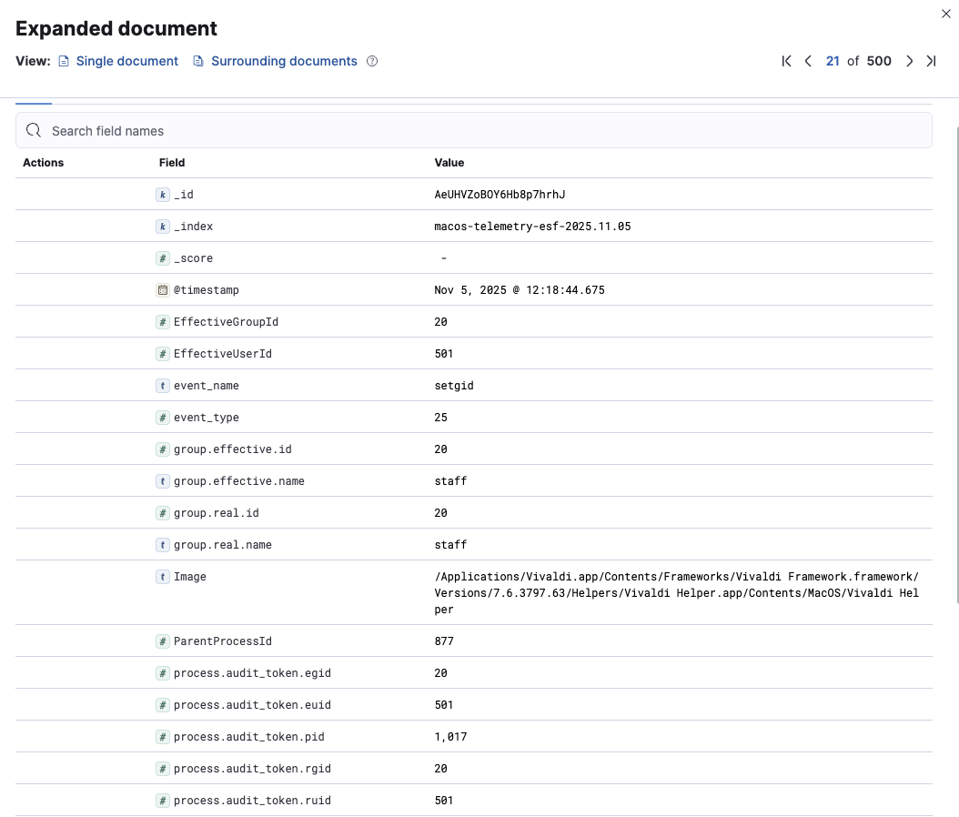Click the Image field path value
Screen dimensions: 959x817
tap(676, 593)
